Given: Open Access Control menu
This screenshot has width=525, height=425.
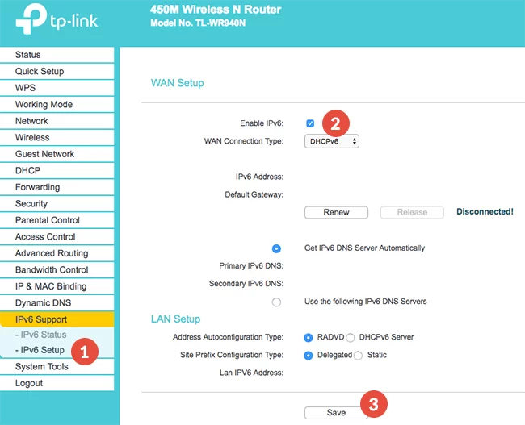Looking at the screenshot, I should pyautogui.click(x=57, y=237).
